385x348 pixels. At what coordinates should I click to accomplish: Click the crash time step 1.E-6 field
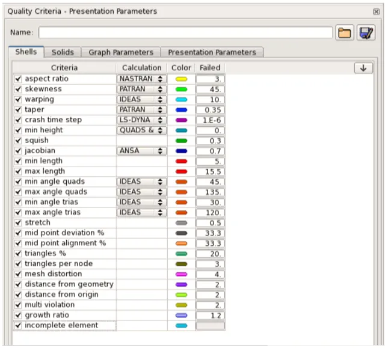210,120
